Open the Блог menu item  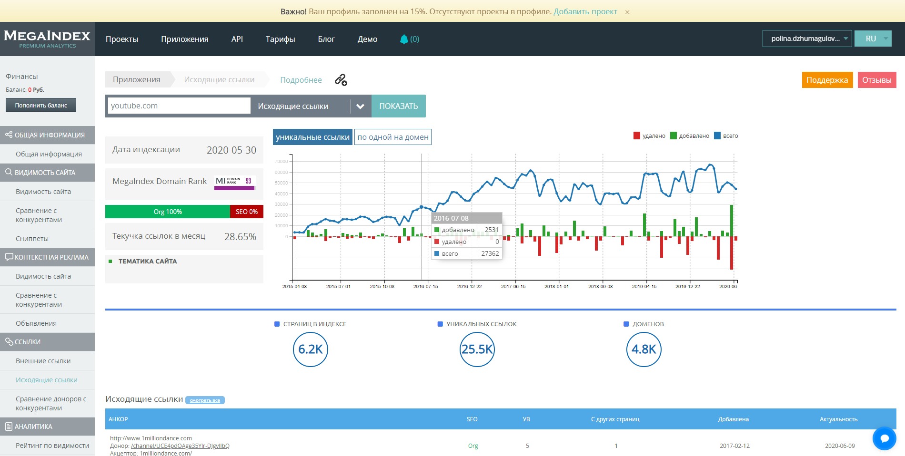pos(326,39)
